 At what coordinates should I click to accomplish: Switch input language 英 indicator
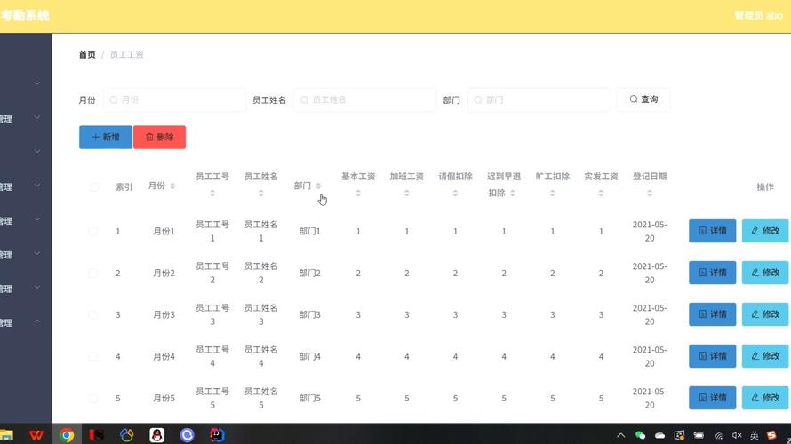755,435
